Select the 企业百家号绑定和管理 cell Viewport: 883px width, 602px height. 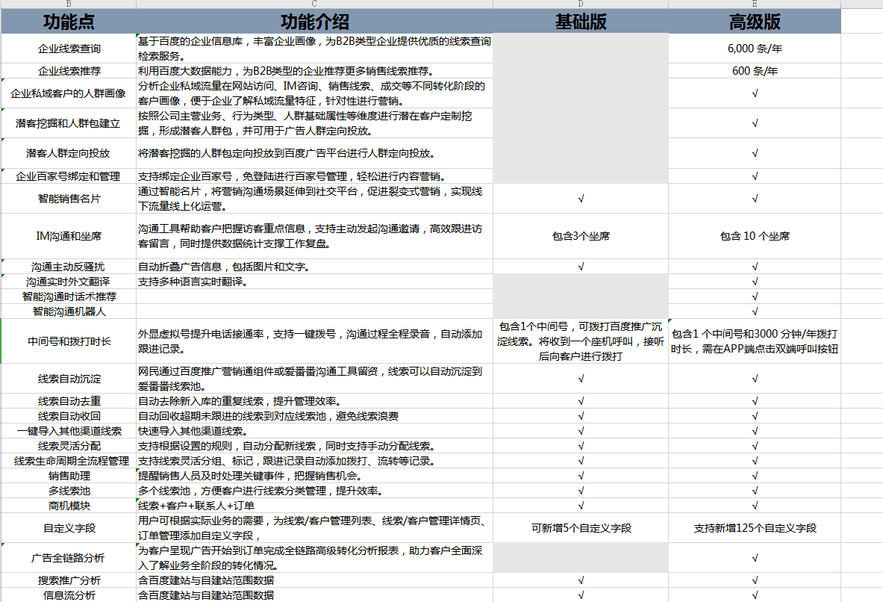pos(69,176)
